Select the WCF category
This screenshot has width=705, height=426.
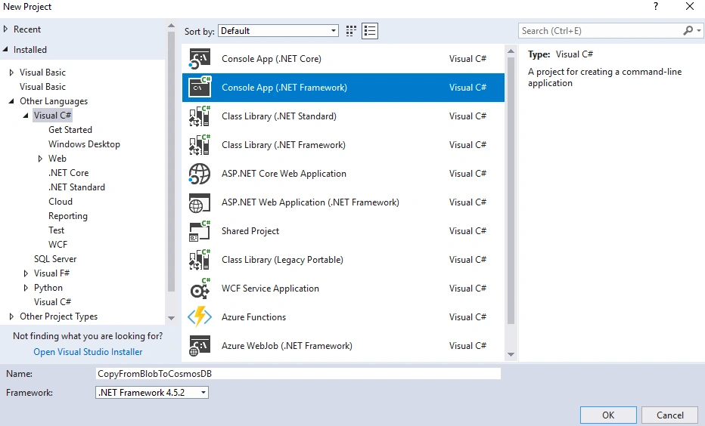(57, 245)
